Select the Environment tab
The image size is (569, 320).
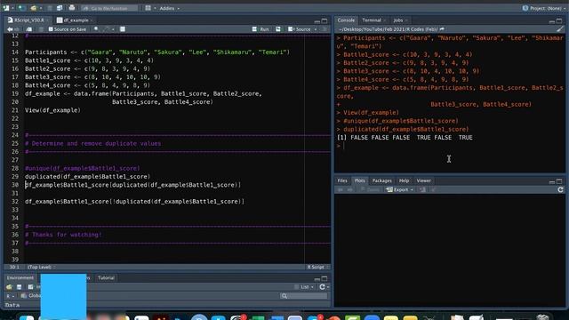20,278
